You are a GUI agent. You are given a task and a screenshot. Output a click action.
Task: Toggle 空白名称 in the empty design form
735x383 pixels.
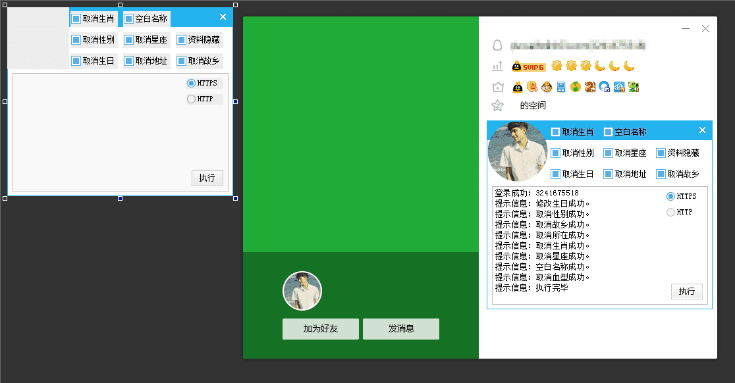click(146, 18)
